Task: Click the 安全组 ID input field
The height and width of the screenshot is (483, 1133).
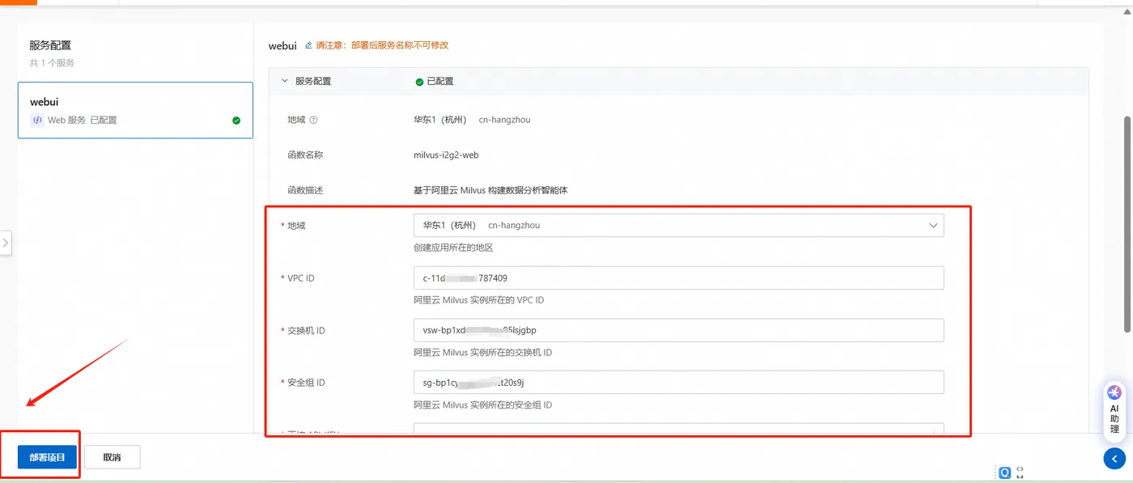Action: coord(678,382)
